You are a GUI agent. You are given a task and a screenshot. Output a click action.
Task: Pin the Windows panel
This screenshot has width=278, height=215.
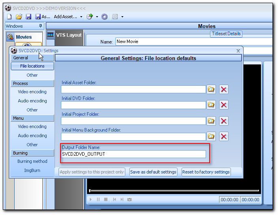tap(40, 26)
